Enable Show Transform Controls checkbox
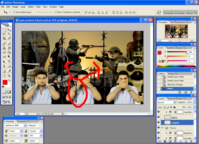Image resolution: width=199 pixels, height=144 pixels. pos(56,12)
